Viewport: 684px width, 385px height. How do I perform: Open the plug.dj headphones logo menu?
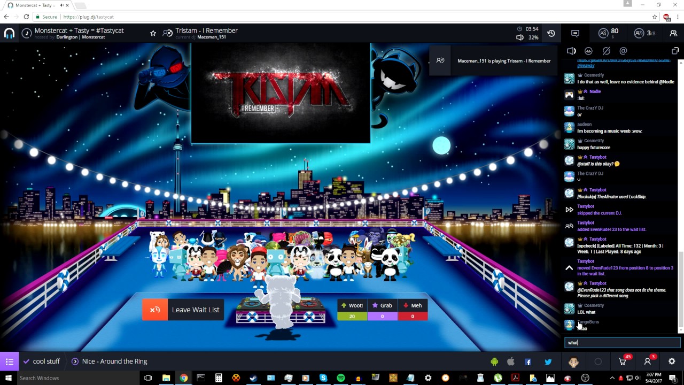click(x=9, y=33)
